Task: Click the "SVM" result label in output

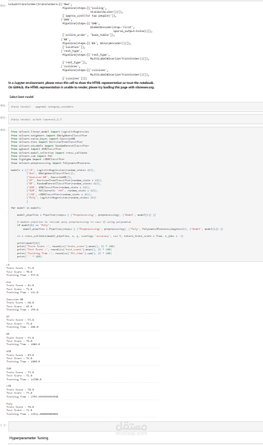Action: (8, 369)
